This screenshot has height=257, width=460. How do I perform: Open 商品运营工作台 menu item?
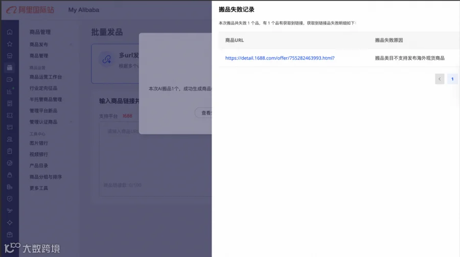(45, 77)
